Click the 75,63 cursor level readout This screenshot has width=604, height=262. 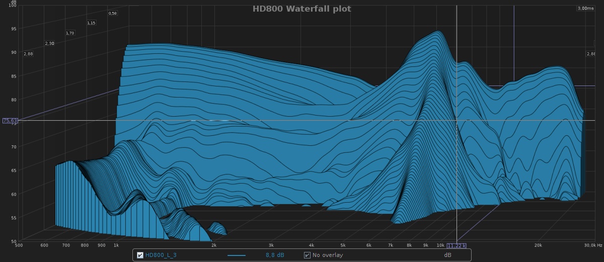[10, 121]
